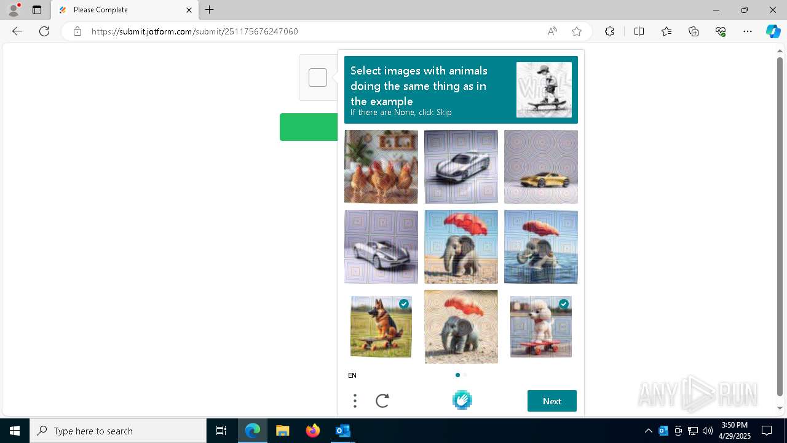Viewport: 787px width, 443px height.
Task: Show hidden system tray icons
Action: coord(648,431)
